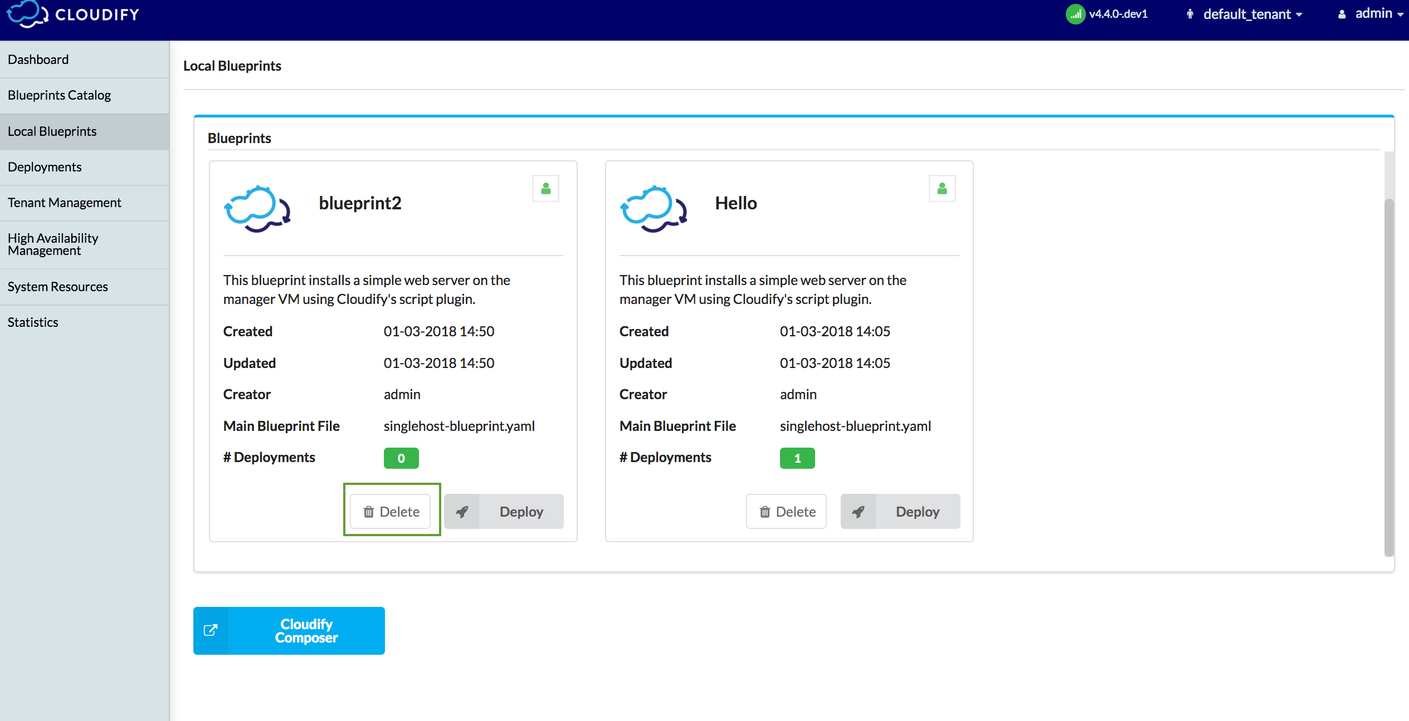Delete the blueprint2 blueprint
Screen dimensions: 1409x721
click(x=390, y=511)
